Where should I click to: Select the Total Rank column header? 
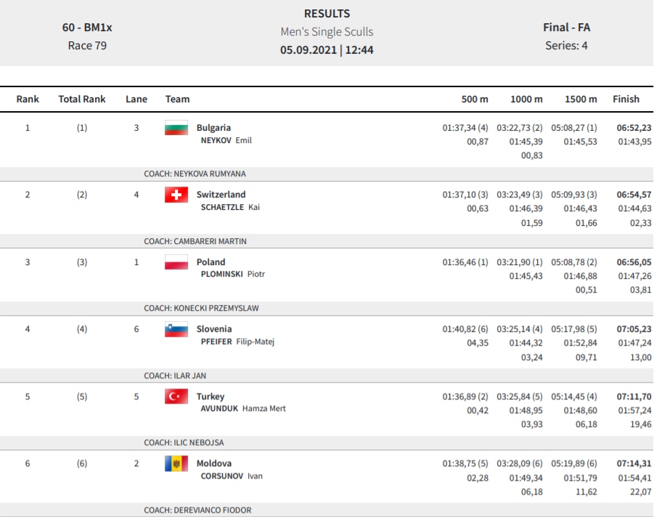(x=82, y=99)
